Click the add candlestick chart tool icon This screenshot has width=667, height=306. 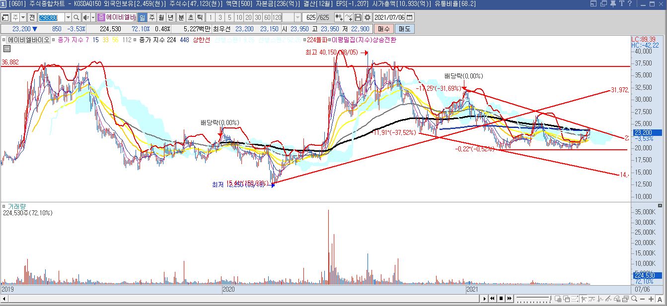click(x=339, y=17)
